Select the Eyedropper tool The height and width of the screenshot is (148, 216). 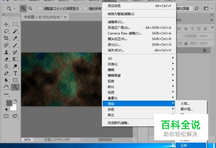pos(15,38)
